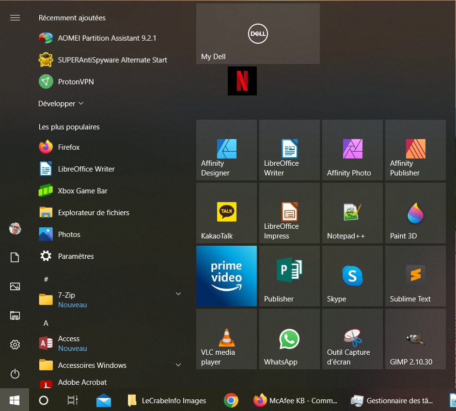
Task: Open the Prime Video tile
Action: point(226,276)
